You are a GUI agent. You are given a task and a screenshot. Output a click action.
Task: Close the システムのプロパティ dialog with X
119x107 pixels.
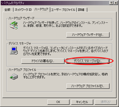click(116, 3)
